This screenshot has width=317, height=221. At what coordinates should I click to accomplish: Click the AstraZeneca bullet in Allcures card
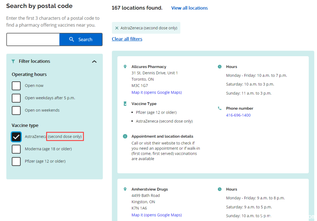[164, 121]
